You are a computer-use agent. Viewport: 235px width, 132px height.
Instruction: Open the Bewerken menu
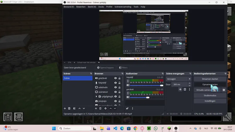tap(81, 7)
